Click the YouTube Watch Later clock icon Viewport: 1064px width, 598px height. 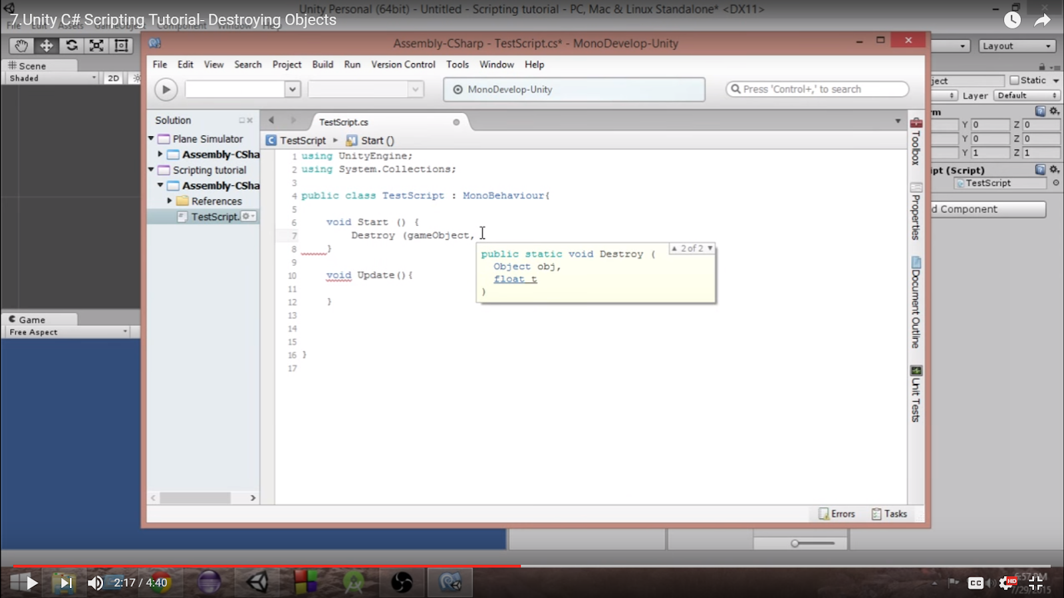[1012, 20]
